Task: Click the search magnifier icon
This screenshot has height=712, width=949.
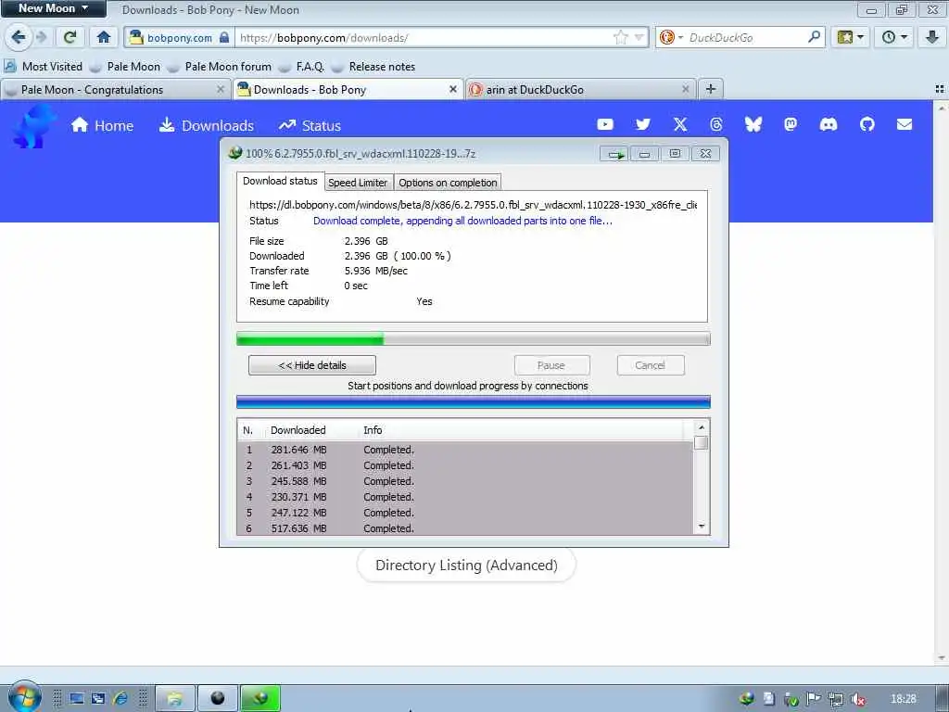Action: pos(814,37)
